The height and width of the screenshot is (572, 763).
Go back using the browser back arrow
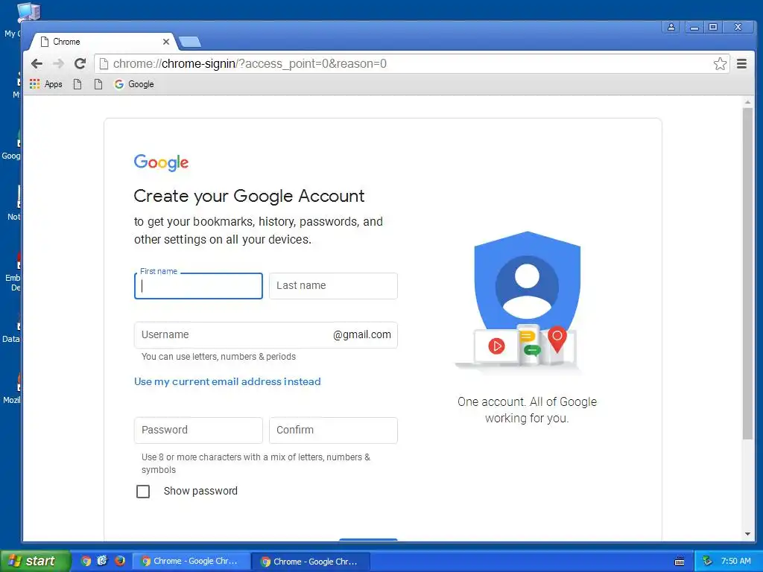(37, 64)
